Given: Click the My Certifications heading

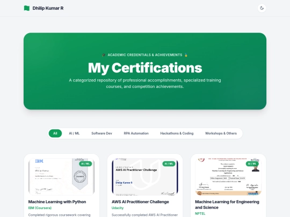Looking at the screenshot, I should click(145, 68).
